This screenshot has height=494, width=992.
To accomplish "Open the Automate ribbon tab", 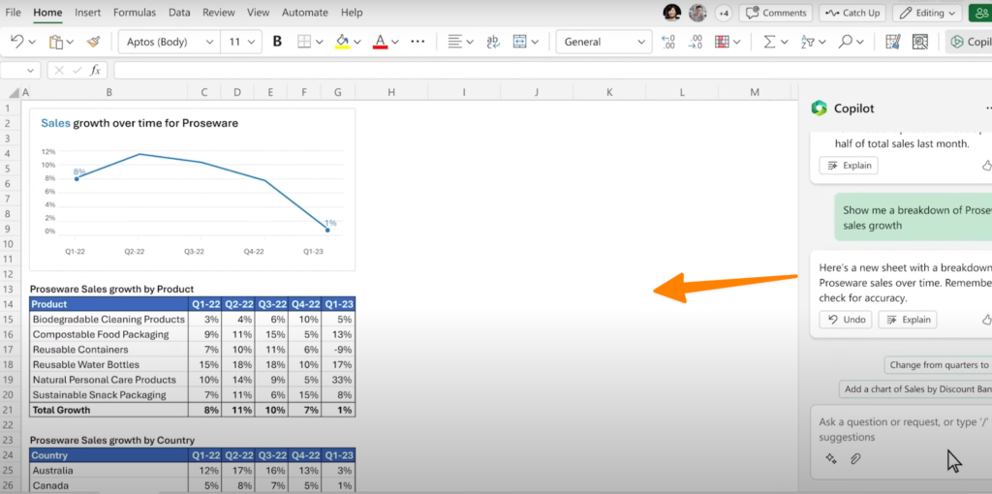I will (x=304, y=13).
